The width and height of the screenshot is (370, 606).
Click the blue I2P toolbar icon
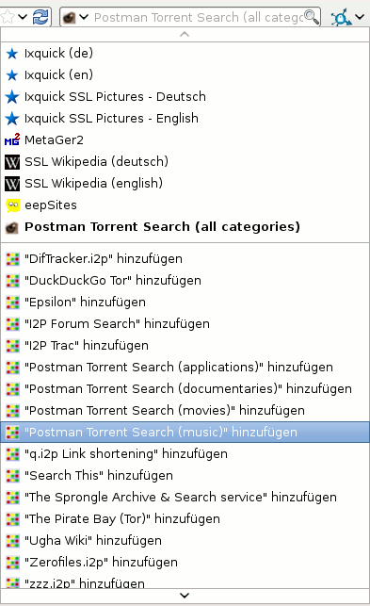(341, 17)
